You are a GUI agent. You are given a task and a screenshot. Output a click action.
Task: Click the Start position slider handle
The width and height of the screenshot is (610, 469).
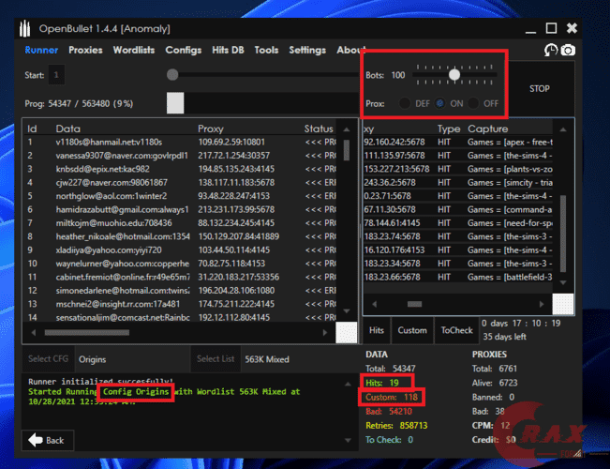(x=172, y=74)
